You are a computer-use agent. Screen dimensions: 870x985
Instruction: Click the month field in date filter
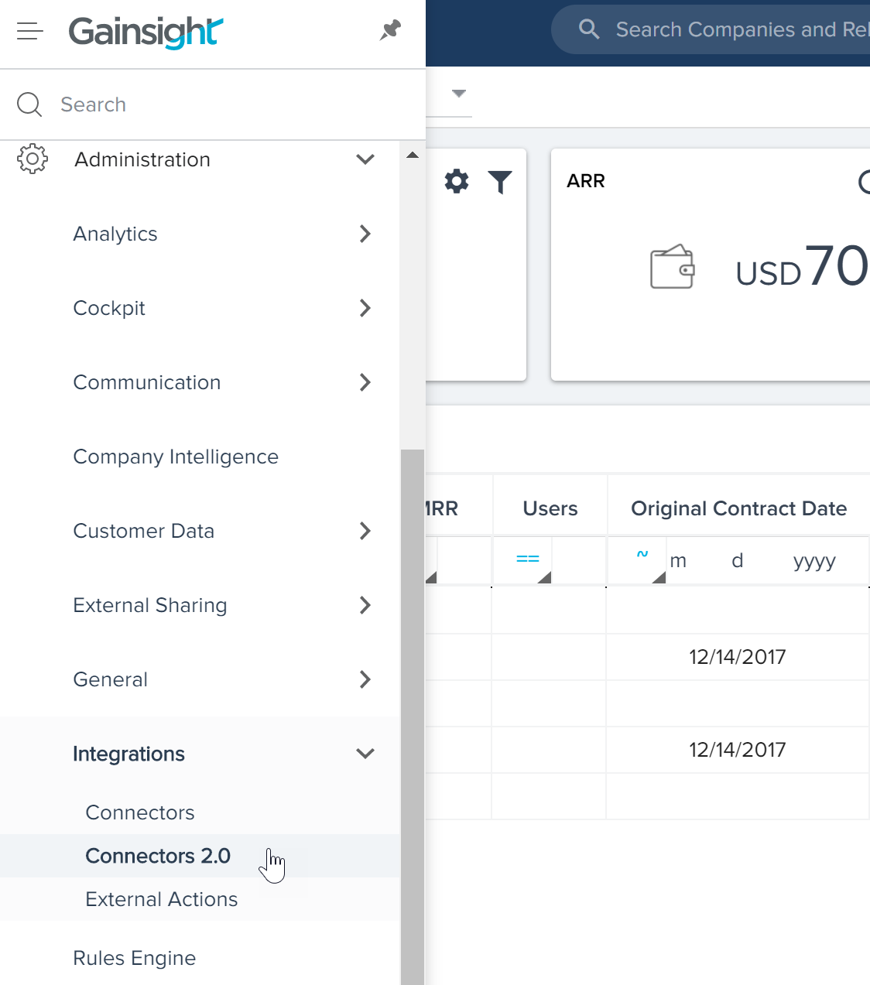[x=678, y=561]
